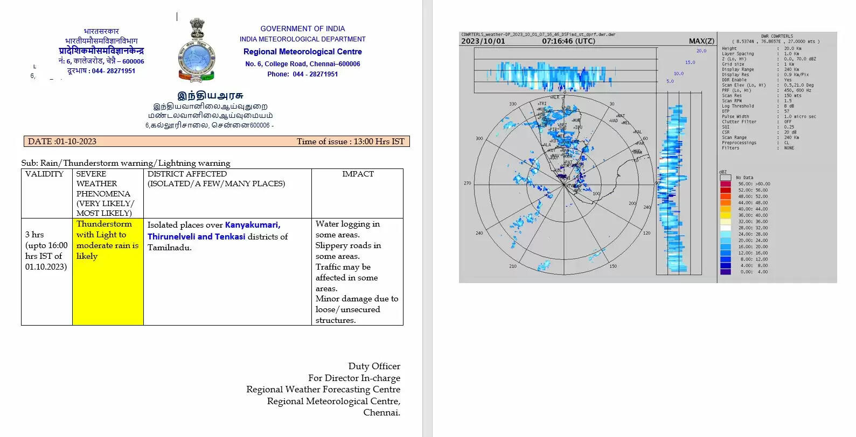The width and height of the screenshot is (856, 437).
Task: Click the VALIDITY column header
Action: (x=45, y=174)
